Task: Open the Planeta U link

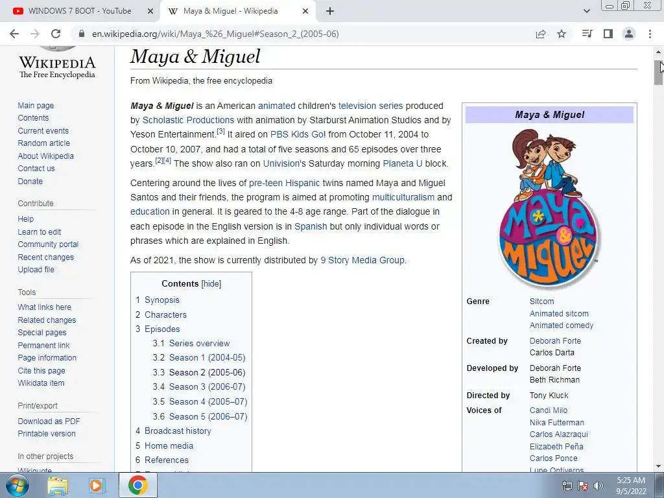Action: pyautogui.click(x=402, y=163)
